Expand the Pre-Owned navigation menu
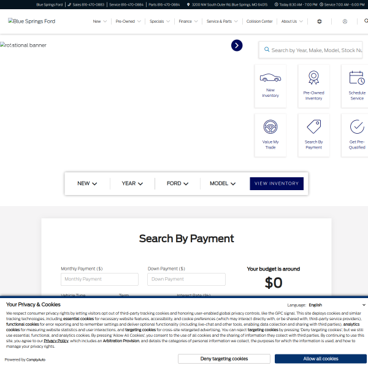Screen dimensions: 368x368 pos(128,21)
